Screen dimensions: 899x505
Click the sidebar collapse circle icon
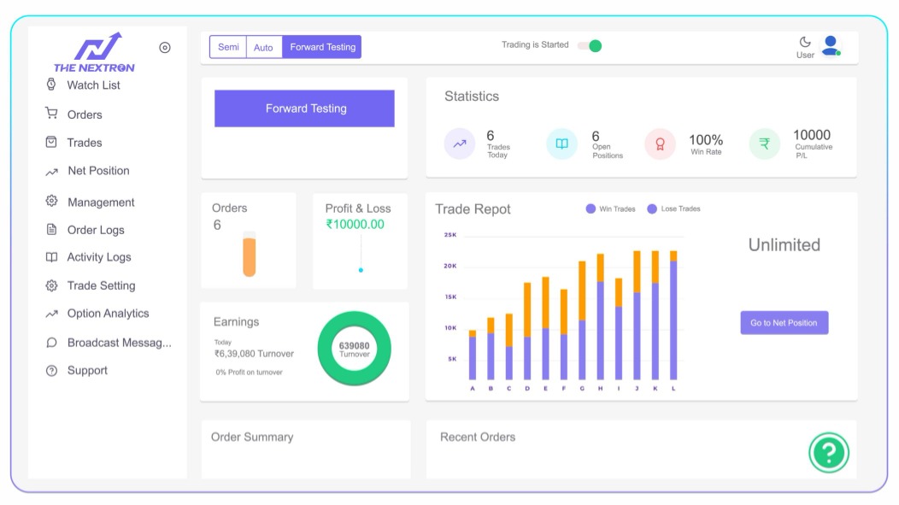[165, 48]
